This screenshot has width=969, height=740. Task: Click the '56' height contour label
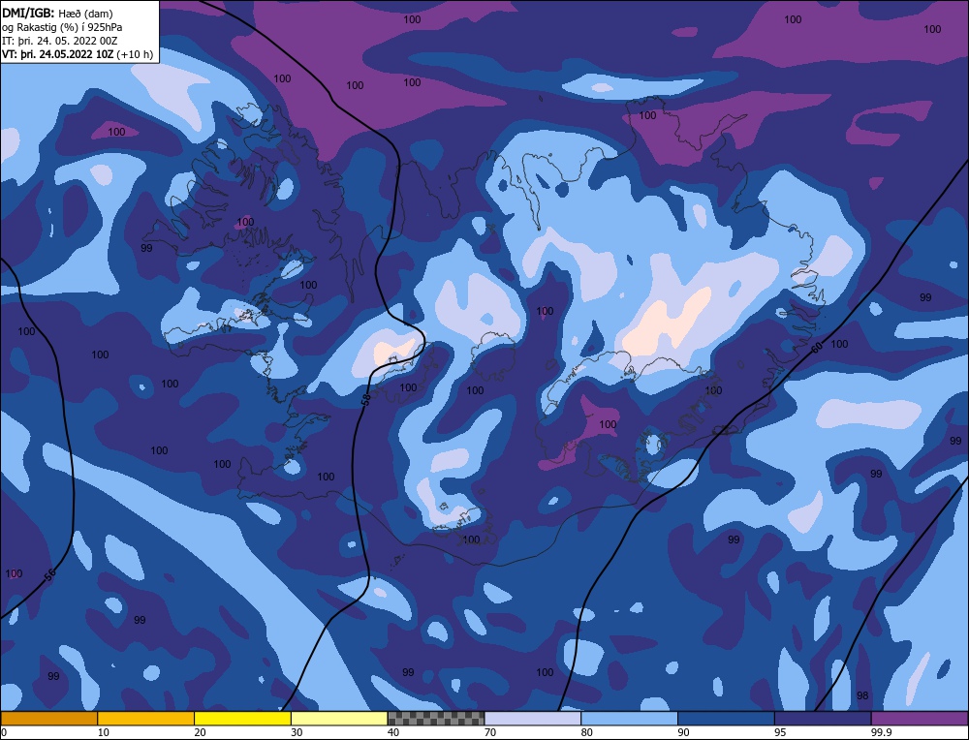pos(50,574)
